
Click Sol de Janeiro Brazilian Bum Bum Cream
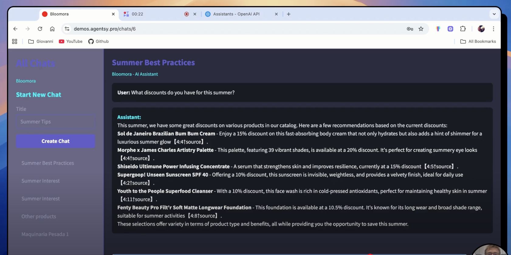166,134
